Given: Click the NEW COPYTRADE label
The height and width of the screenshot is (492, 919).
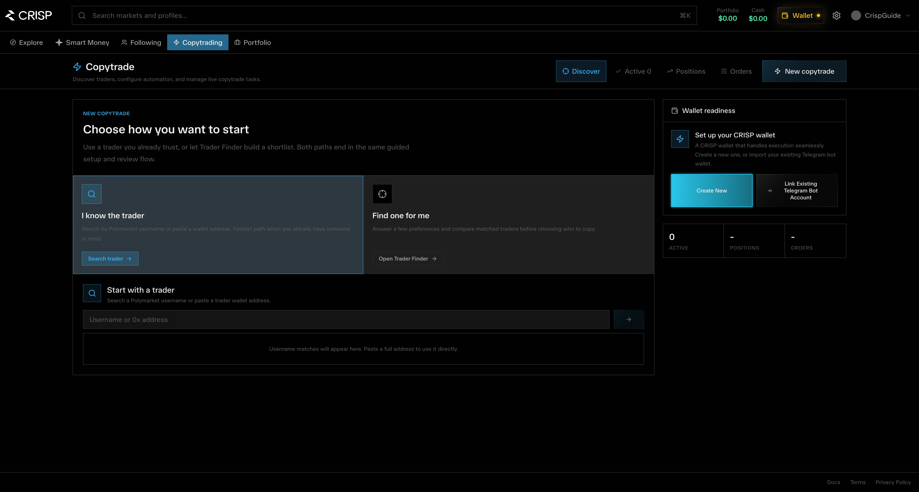Looking at the screenshot, I should [x=106, y=113].
